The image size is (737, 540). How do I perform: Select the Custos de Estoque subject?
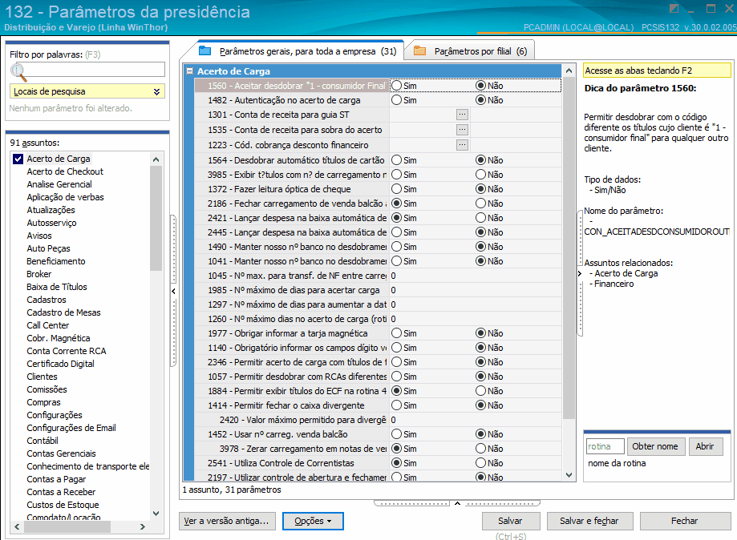(63, 505)
